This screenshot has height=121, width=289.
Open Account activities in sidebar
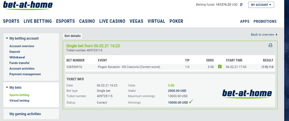pyautogui.click(x=22, y=69)
